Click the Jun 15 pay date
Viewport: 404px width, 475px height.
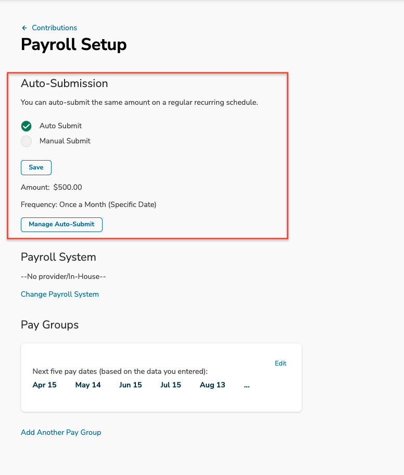pos(130,385)
